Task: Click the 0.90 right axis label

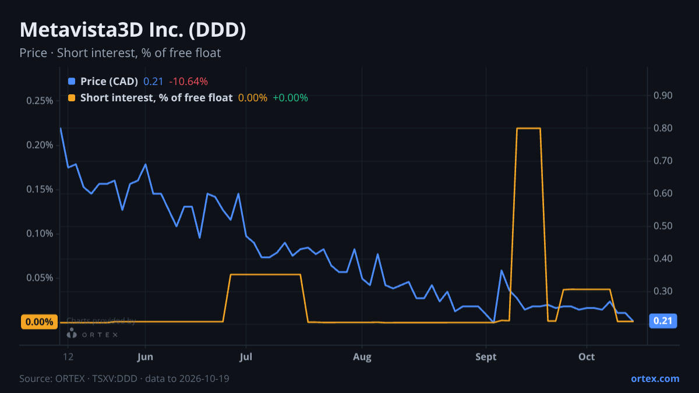Action: pos(663,95)
